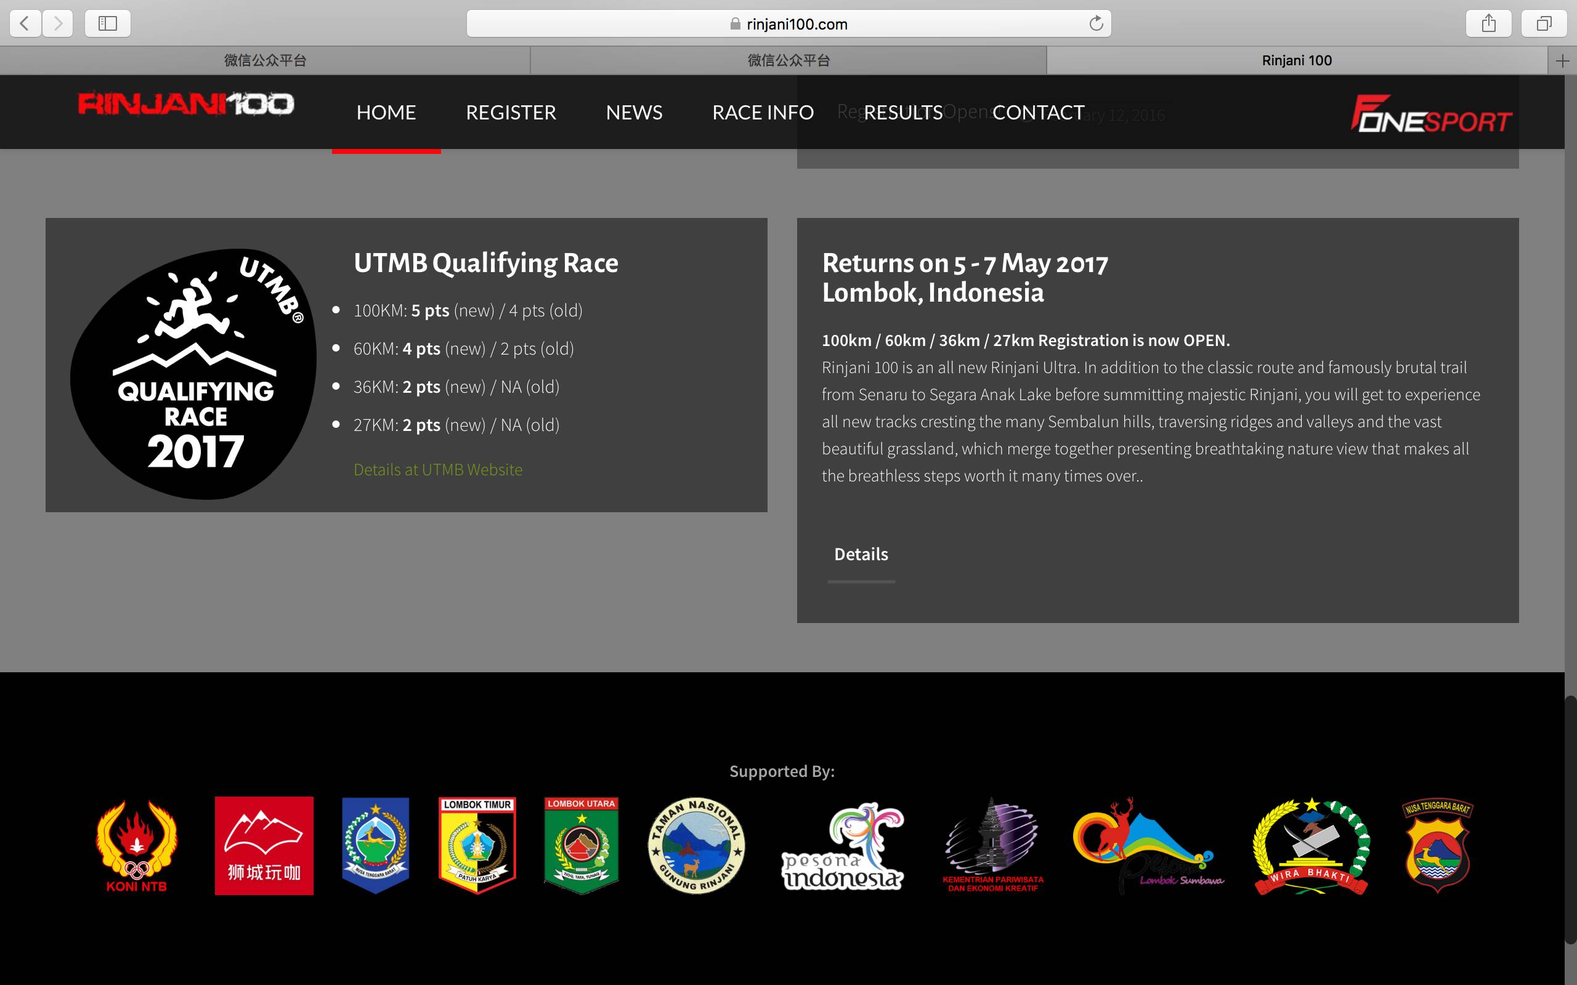1577x985 pixels.
Task: Switch to the Rinjani 100 browser tab
Action: coord(1296,60)
